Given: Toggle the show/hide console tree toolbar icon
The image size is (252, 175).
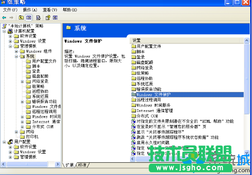Looking at the screenshot, I should tap(29, 18).
